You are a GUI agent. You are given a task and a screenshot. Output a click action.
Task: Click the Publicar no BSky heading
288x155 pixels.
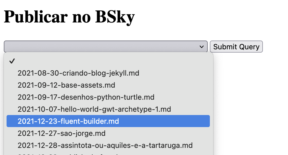point(69,17)
